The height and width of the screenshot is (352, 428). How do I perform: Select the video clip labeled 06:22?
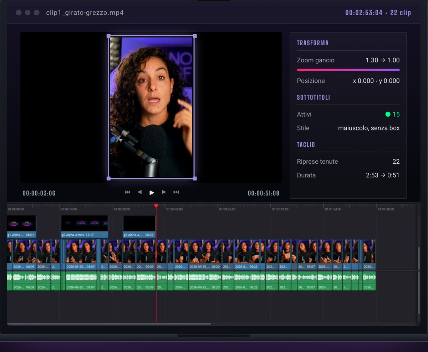point(247,254)
